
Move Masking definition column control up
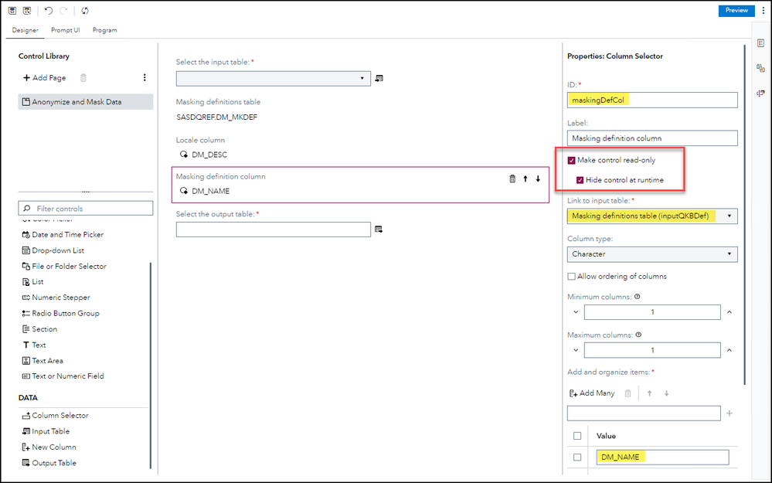click(525, 179)
